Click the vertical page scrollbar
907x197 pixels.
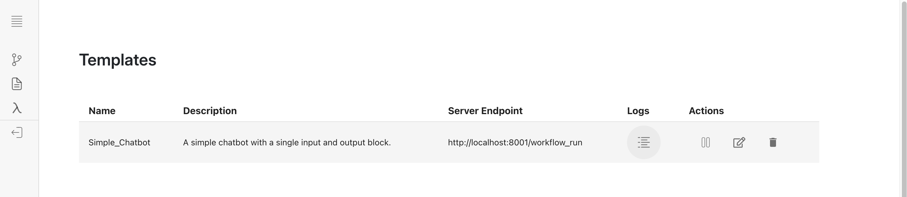tap(903, 98)
